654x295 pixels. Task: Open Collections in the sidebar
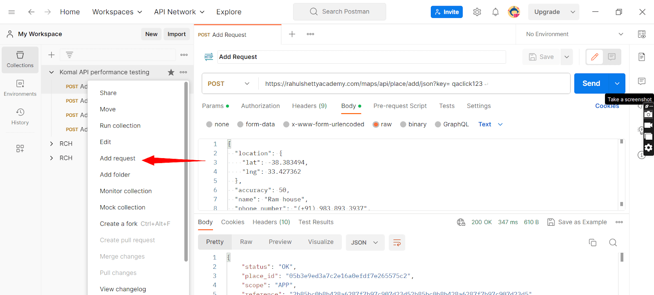pos(20,60)
